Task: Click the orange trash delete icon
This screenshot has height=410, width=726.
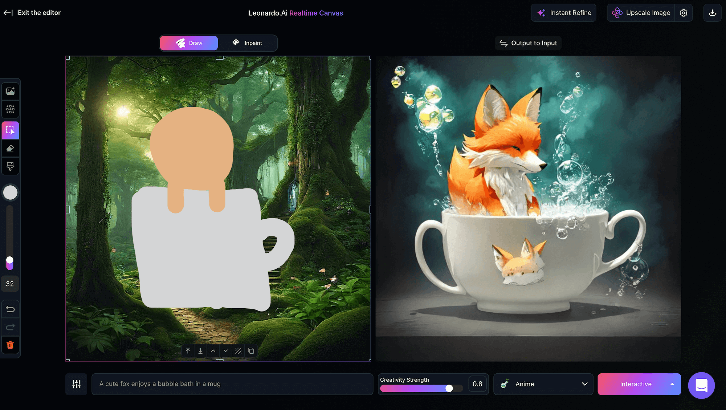Action: [10, 345]
